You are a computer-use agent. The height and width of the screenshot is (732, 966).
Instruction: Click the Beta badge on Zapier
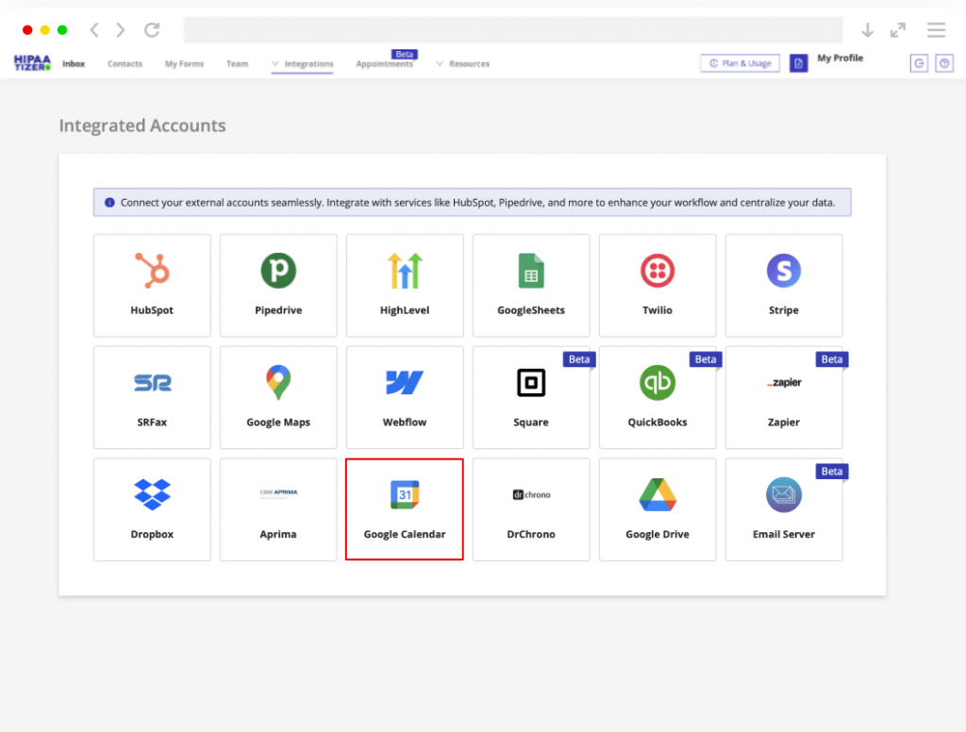pyautogui.click(x=832, y=359)
